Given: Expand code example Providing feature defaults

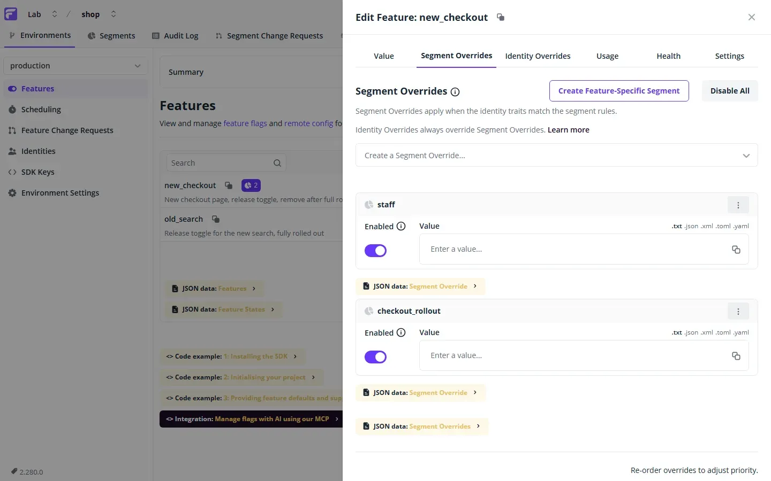Looking at the screenshot, I should tap(251, 398).
